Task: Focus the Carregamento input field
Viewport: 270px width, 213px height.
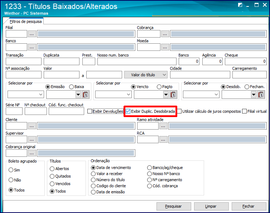Action: coord(250,75)
